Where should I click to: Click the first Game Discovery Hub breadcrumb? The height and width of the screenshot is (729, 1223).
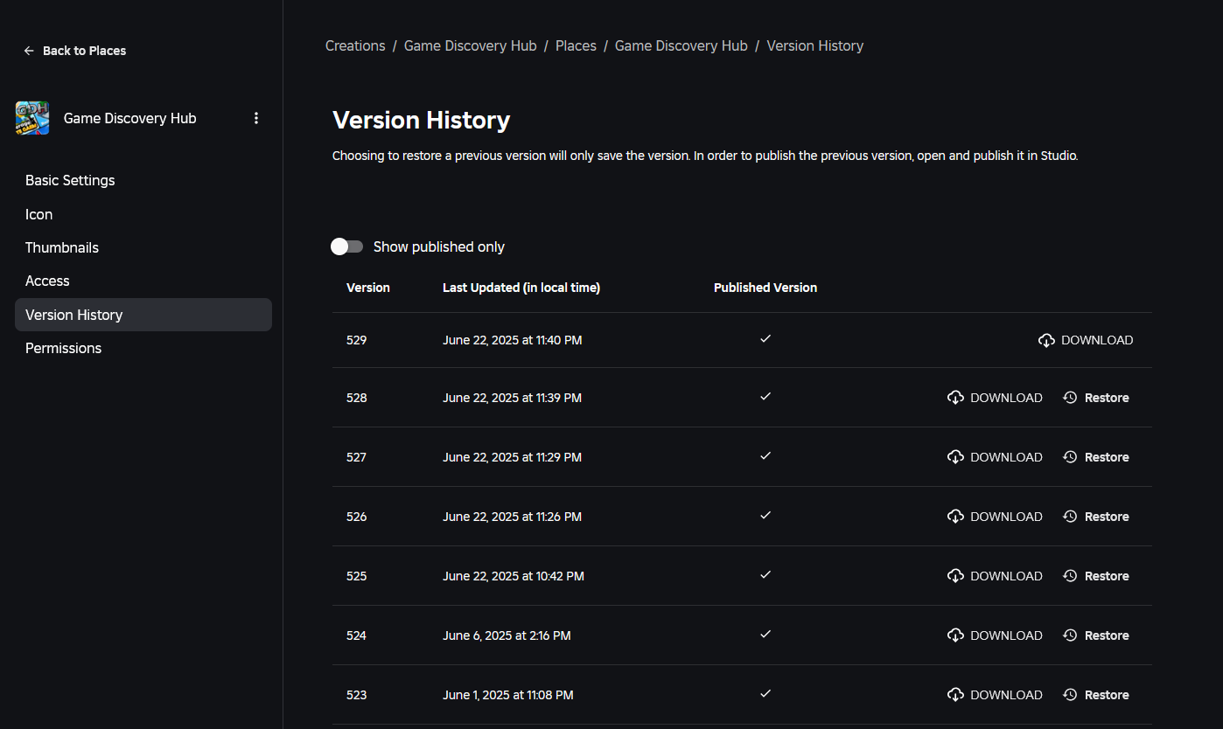tap(470, 45)
